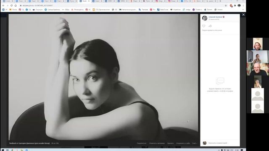269x151 pixels.
Task: Click 'Поделиться' below the photo
Action: (x=142, y=143)
